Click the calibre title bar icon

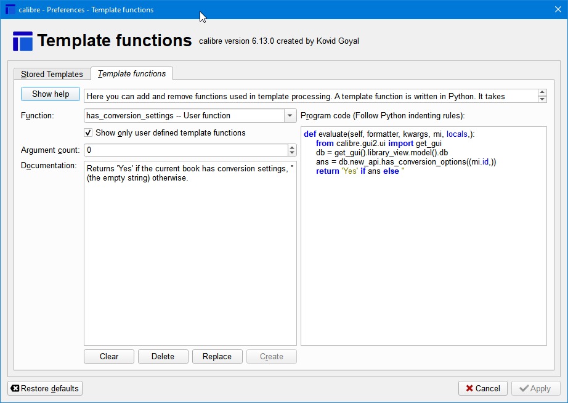click(x=10, y=9)
